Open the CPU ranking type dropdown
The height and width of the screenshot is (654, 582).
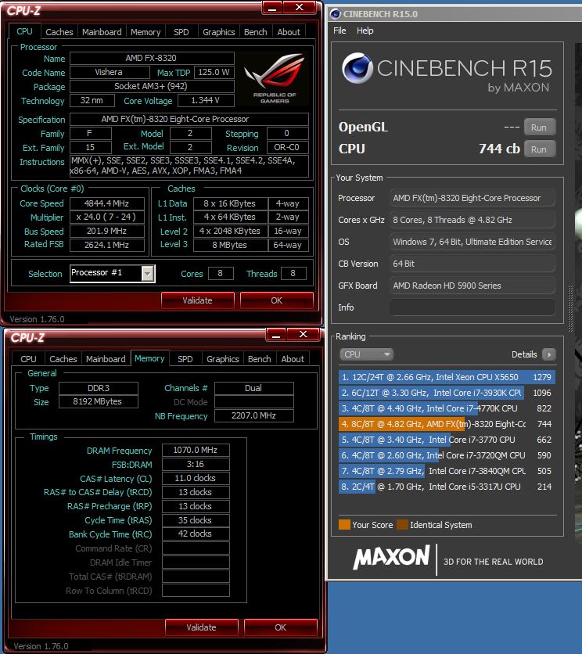[x=366, y=354]
